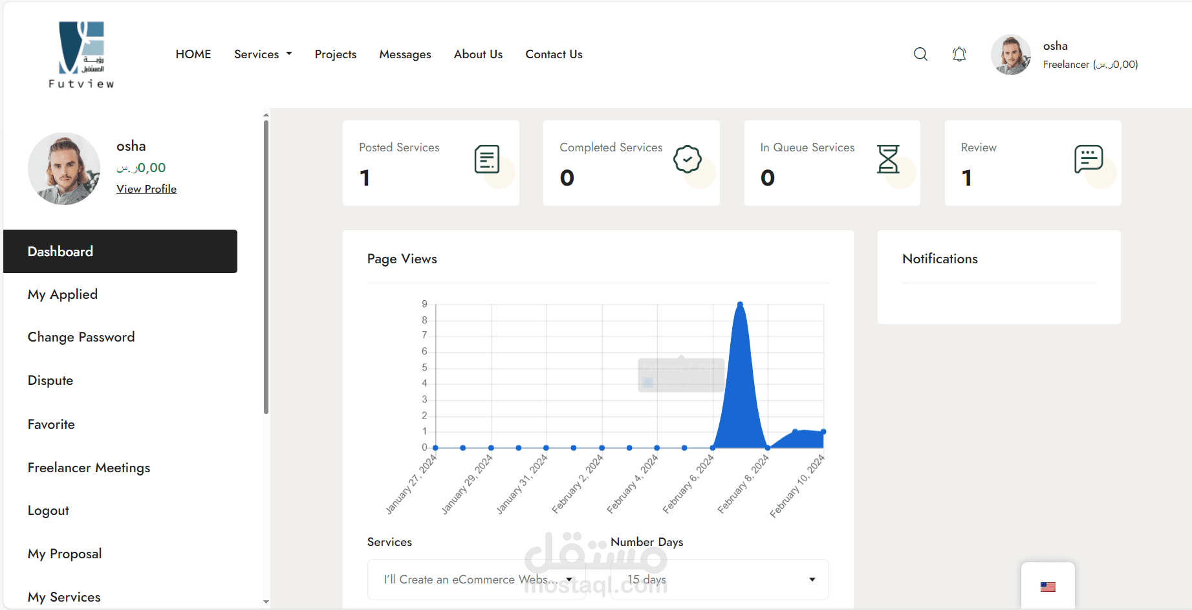Open Freelancer Meetings
Viewport: 1192px width, 610px height.
pos(89,468)
